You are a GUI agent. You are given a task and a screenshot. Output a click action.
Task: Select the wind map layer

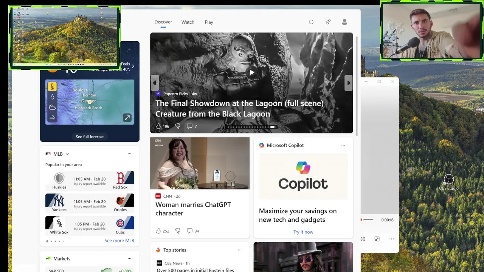[52, 117]
